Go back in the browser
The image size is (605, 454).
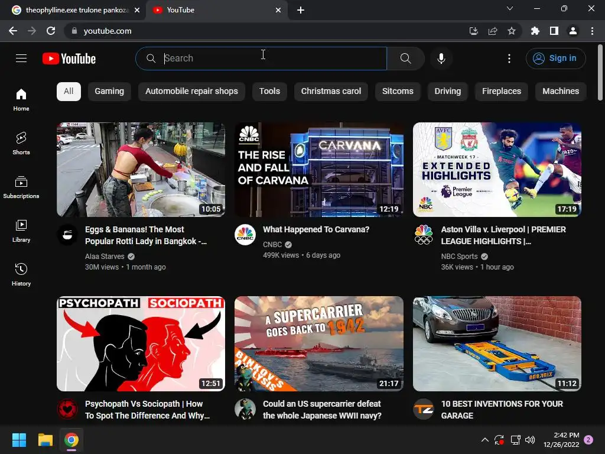pos(13,31)
